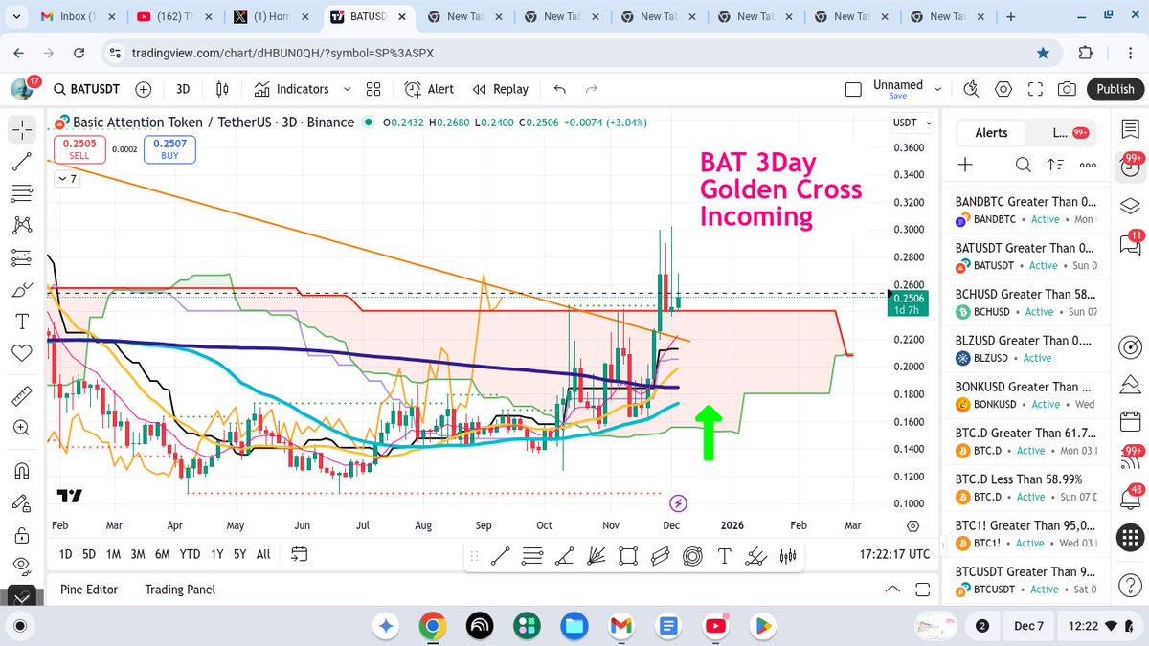Screen dimensions: 1149x646
Task: Switch to the 6M time range
Action: [163, 554]
